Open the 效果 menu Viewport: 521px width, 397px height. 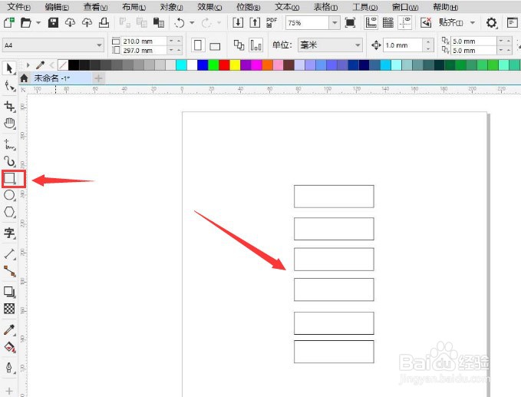click(209, 7)
